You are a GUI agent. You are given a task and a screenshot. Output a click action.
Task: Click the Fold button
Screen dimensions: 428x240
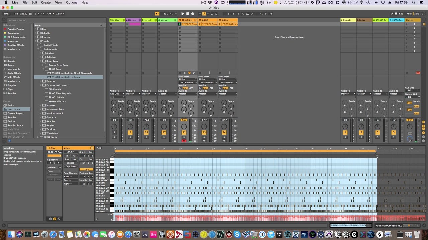tap(99, 148)
